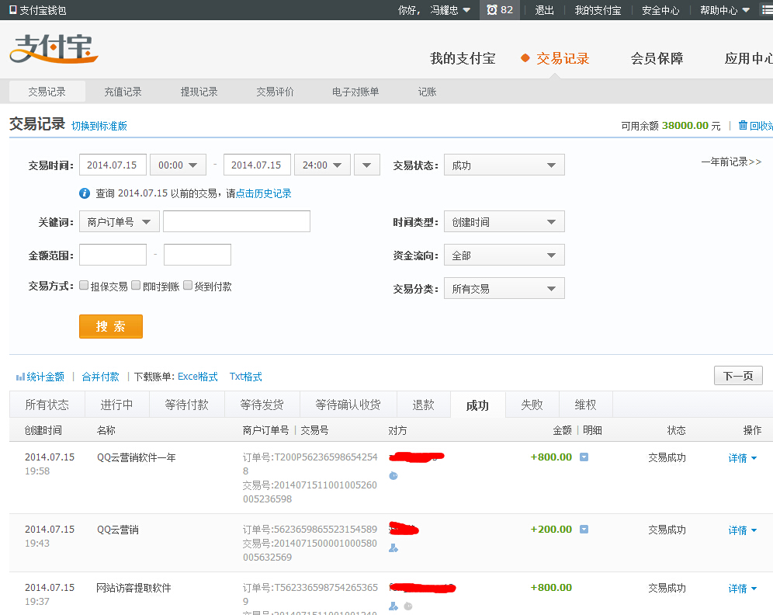Open 应用中心 in main navigation

coord(749,58)
